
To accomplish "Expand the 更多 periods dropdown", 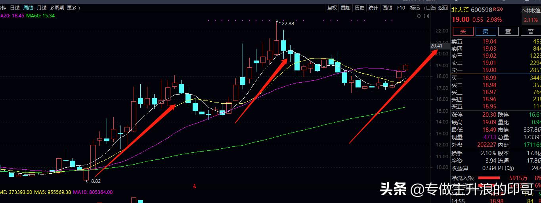I will click(x=73, y=8).
